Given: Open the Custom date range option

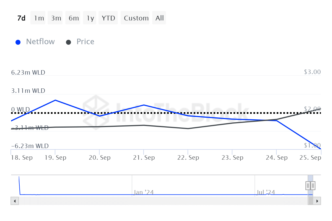Looking at the screenshot, I should (135, 18).
